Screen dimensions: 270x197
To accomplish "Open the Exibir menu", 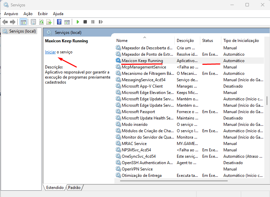I will (43, 14).
